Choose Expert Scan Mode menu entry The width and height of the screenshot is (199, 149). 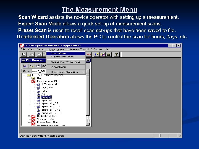pyautogui.click(x=66, y=57)
